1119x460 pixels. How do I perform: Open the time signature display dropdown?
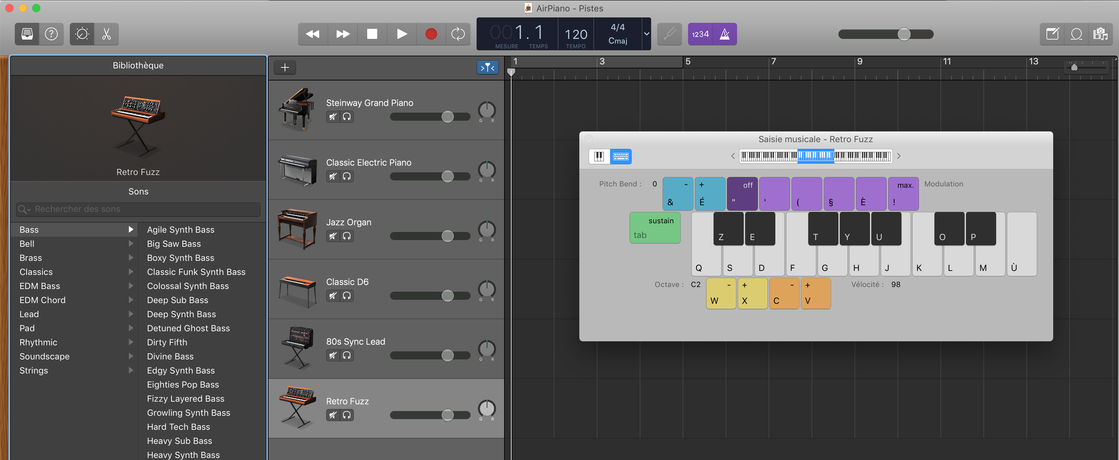tap(646, 34)
